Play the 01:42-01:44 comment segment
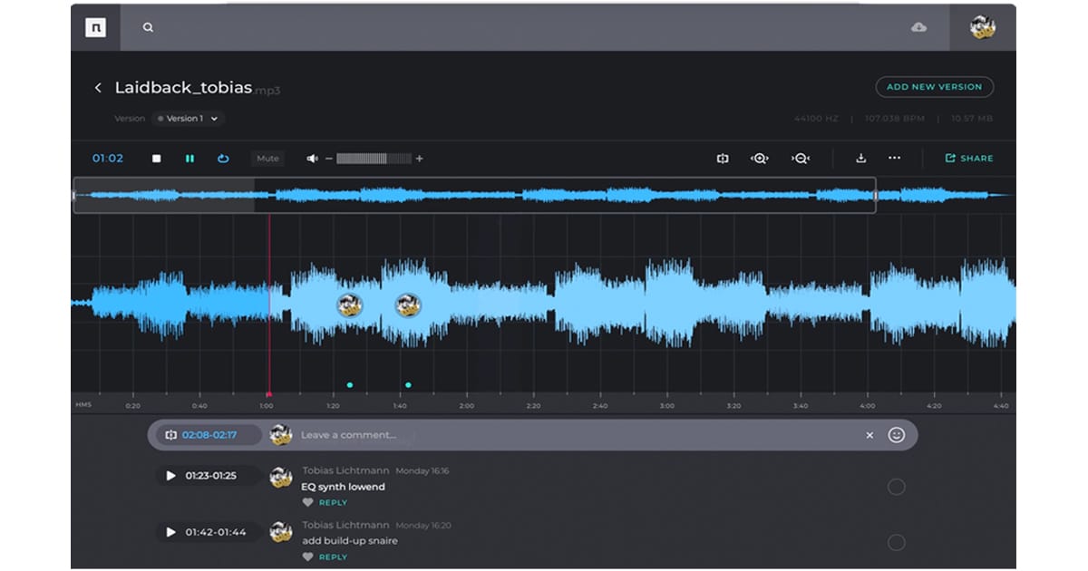Image resolution: width=1088 pixels, height=571 pixels. tap(170, 532)
